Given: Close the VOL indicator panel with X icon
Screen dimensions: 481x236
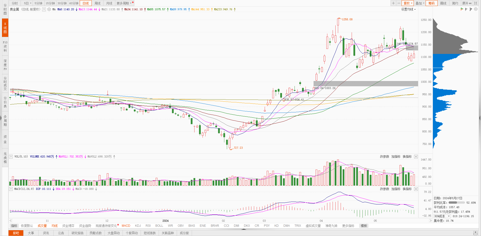Looking at the screenshot, I should click(416, 156).
